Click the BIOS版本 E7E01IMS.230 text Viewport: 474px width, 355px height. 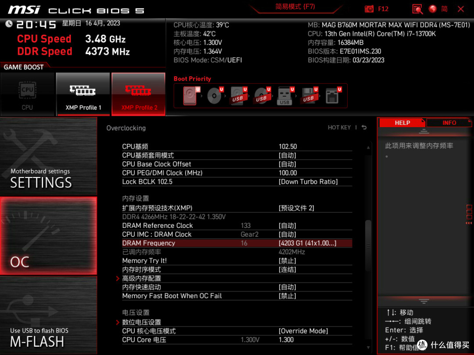(345, 51)
